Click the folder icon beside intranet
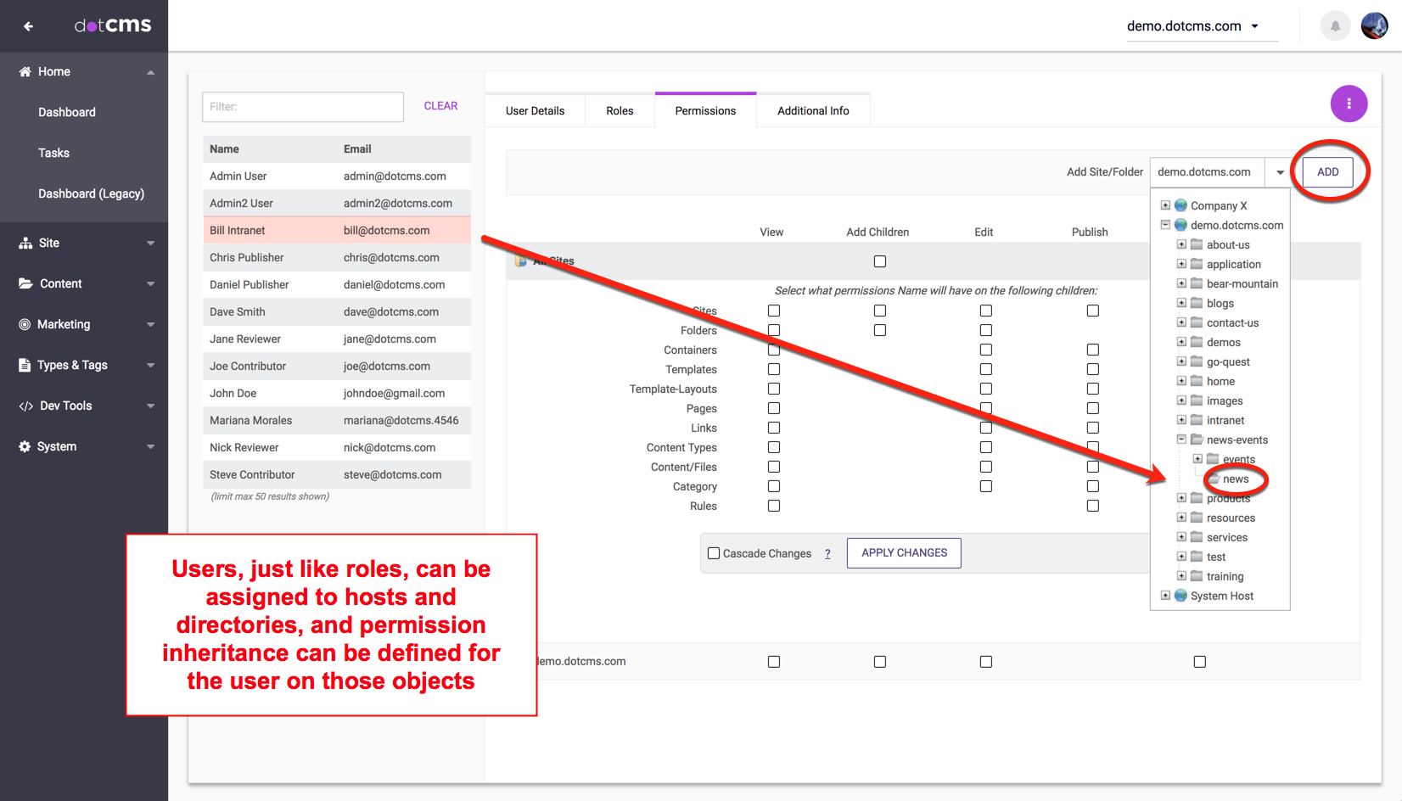 [1197, 420]
